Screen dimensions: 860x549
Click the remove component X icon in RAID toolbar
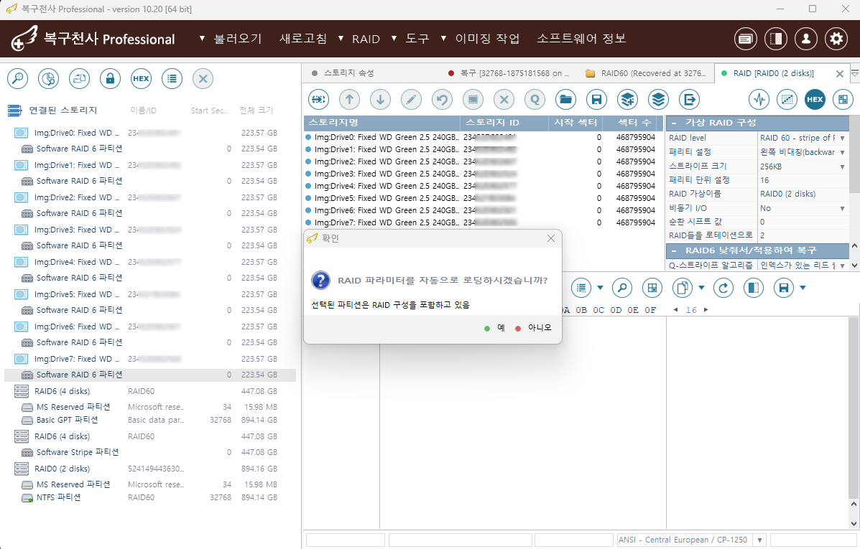click(x=504, y=100)
